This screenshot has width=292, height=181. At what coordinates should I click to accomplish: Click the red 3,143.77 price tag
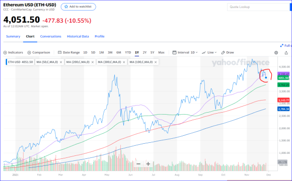pyautogui.click(x=283, y=100)
